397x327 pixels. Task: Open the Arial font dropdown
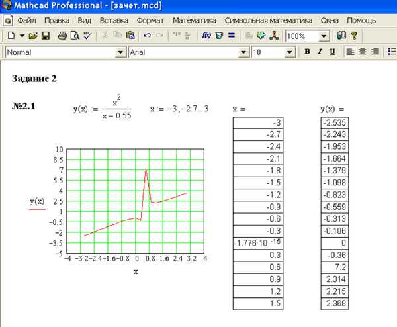point(245,52)
